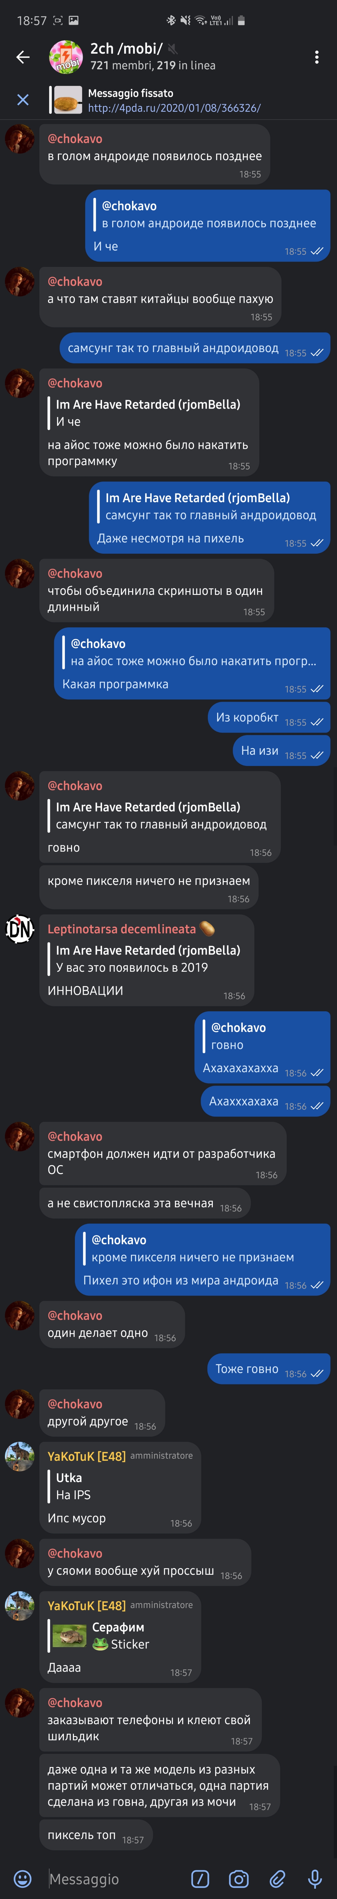Image resolution: width=337 pixels, height=1899 pixels.
Task: Go back using the arrow icon
Action: coord(23,57)
